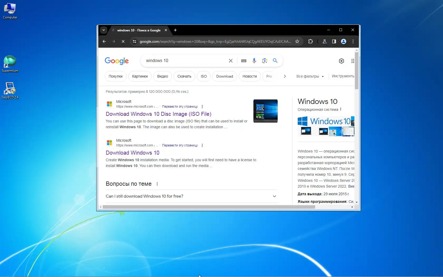Click the page scroll-down arrow
The height and width of the screenshot is (277, 443).
coord(357,202)
